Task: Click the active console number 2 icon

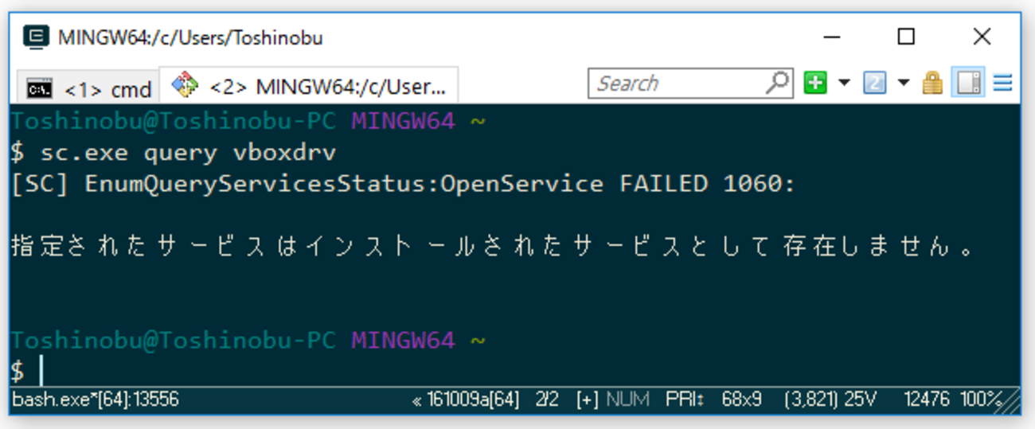Action: click(x=874, y=83)
